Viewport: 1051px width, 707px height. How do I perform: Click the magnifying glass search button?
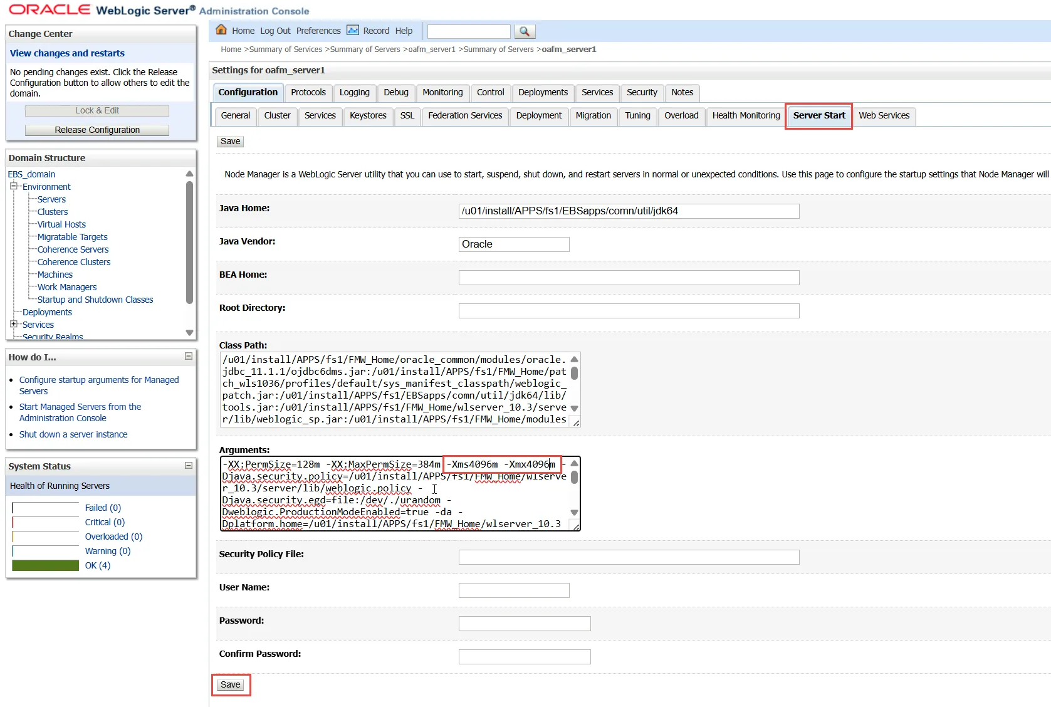pos(525,31)
